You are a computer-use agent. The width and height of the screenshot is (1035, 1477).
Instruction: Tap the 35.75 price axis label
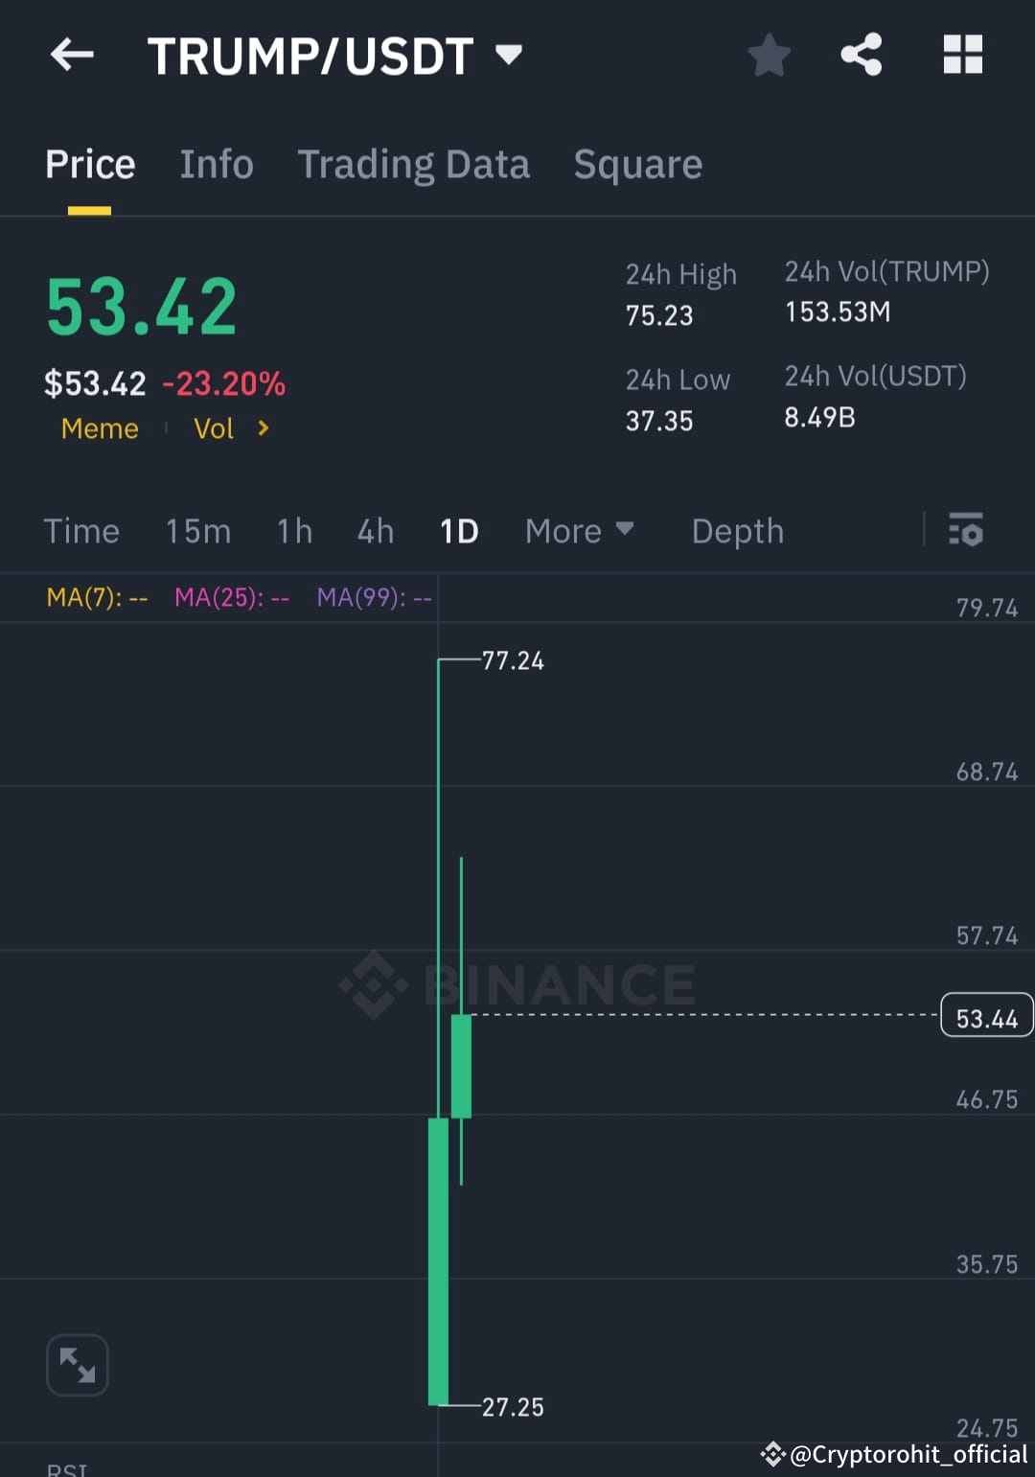tap(987, 1265)
